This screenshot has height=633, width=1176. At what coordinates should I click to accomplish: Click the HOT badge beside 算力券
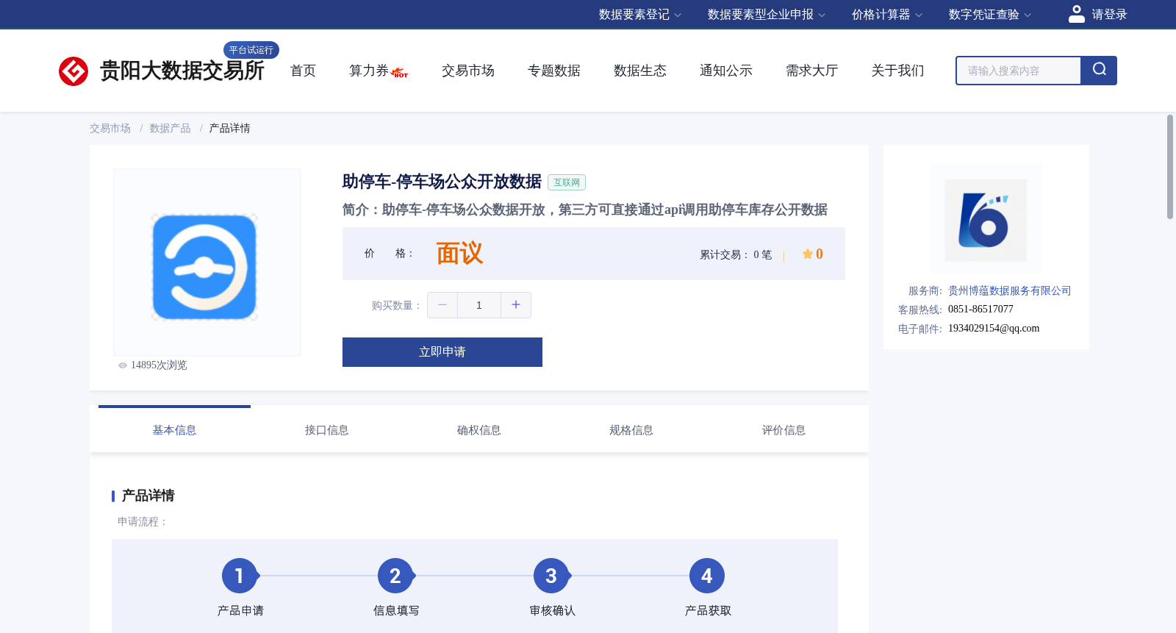click(x=399, y=73)
